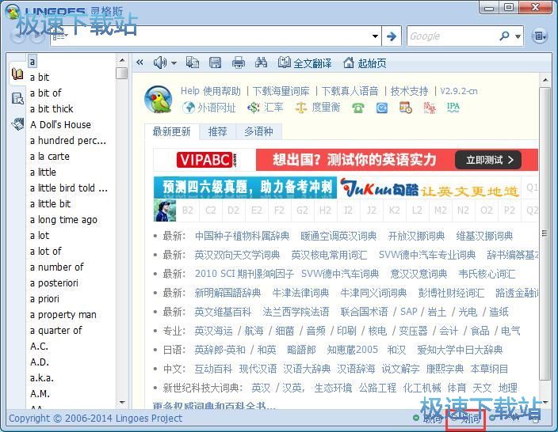Click the copy content toolbar icon
Viewport: 558px width, 432px height.
tap(193, 63)
